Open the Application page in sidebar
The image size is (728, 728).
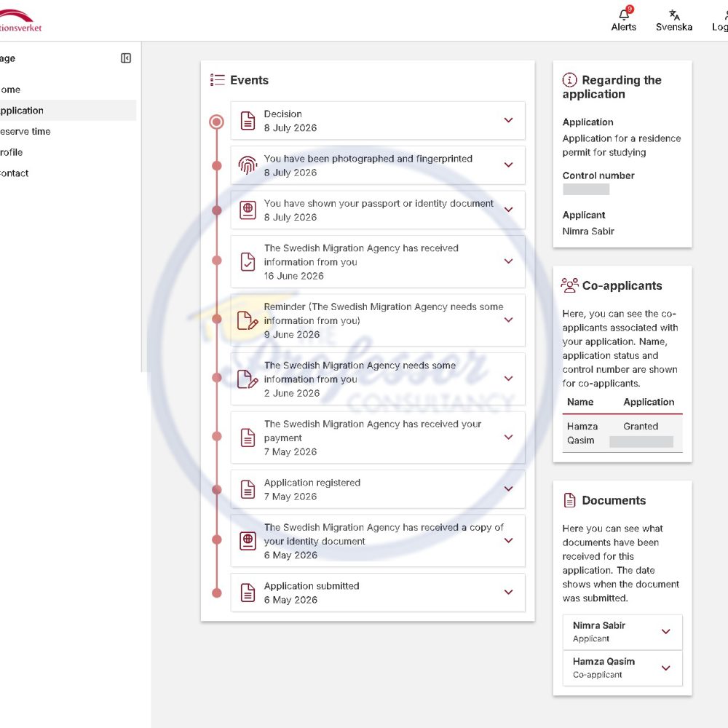(67, 111)
